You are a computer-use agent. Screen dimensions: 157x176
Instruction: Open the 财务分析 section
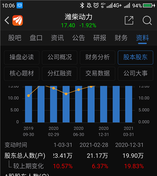pyautogui.click(x=98, y=57)
